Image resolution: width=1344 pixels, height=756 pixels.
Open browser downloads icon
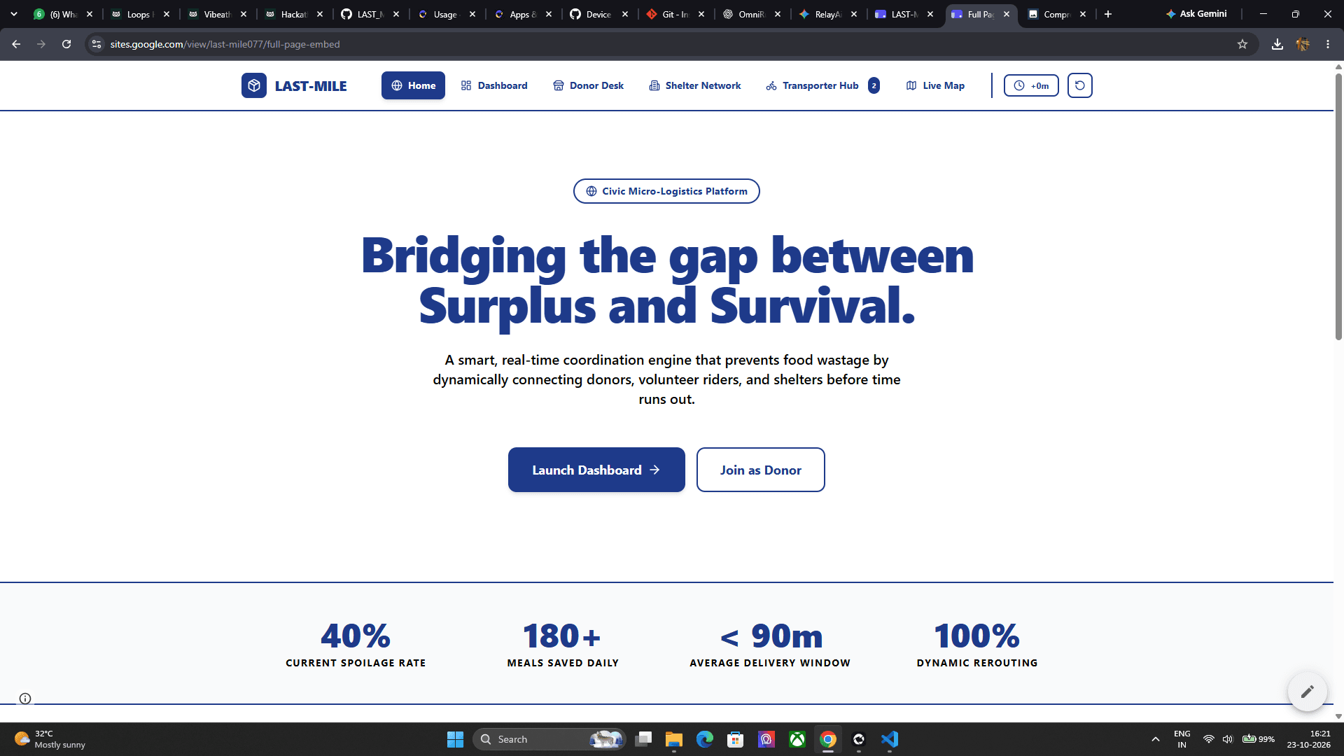click(1277, 44)
